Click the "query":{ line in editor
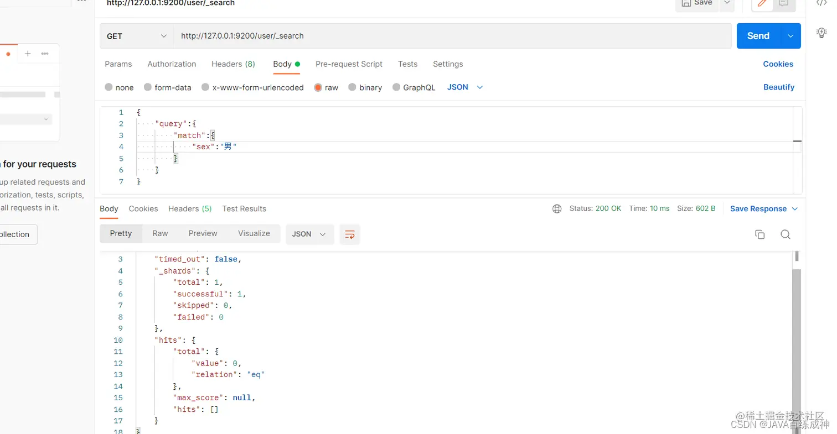The height and width of the screenshot is (434, 837). (x=175, y=124)
